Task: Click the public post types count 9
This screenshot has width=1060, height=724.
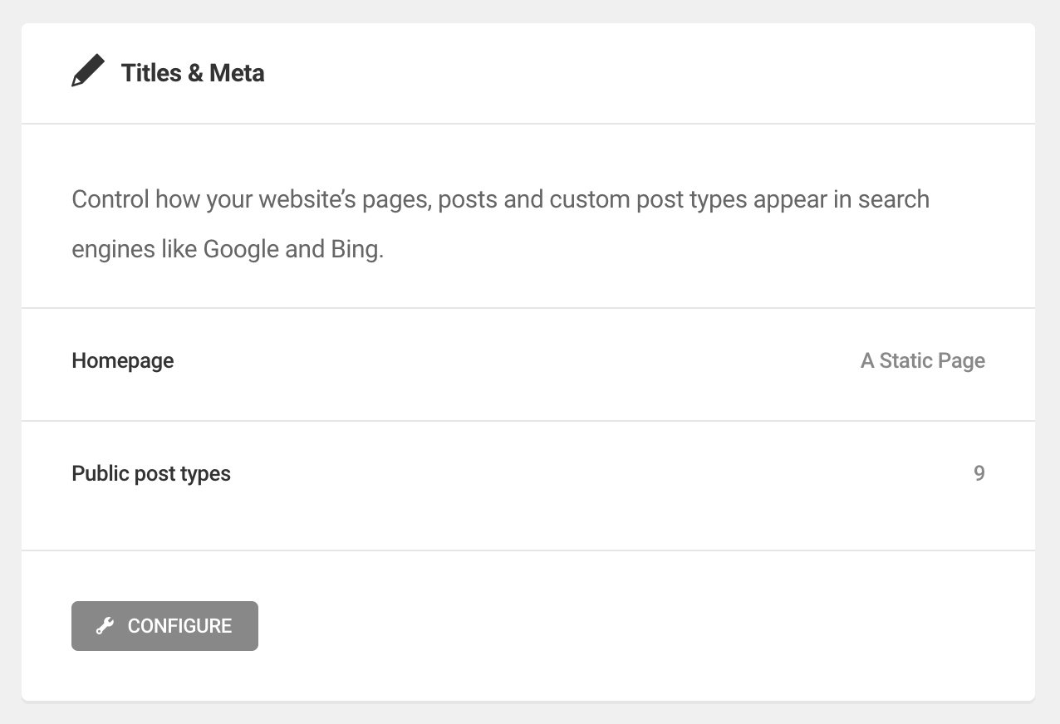Action: [x=979, y=473]
